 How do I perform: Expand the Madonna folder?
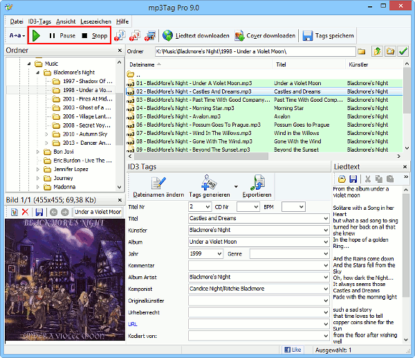(38, 187)
